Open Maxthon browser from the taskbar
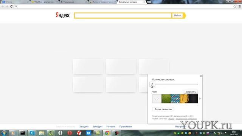The width and height of the screenshot is (242, 136). [x=88, y=133]
